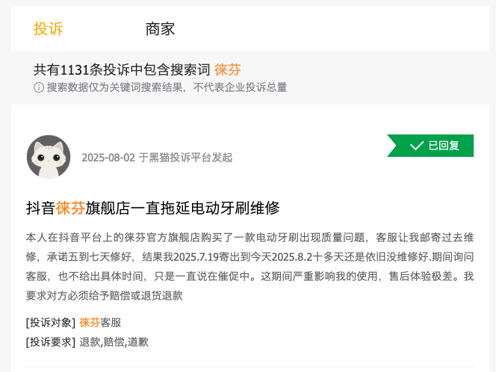Click the [投诉对象] label
This screenshot has width=496, height=372.
pyautogui.click(x=51, y=323)
